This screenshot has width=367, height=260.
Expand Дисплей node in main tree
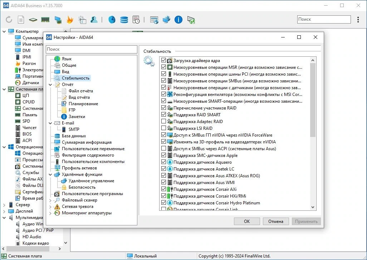(x=4, y=211)
